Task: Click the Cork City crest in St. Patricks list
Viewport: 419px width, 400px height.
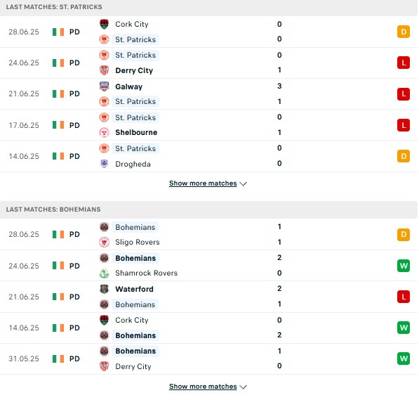Action: point(104,24)
